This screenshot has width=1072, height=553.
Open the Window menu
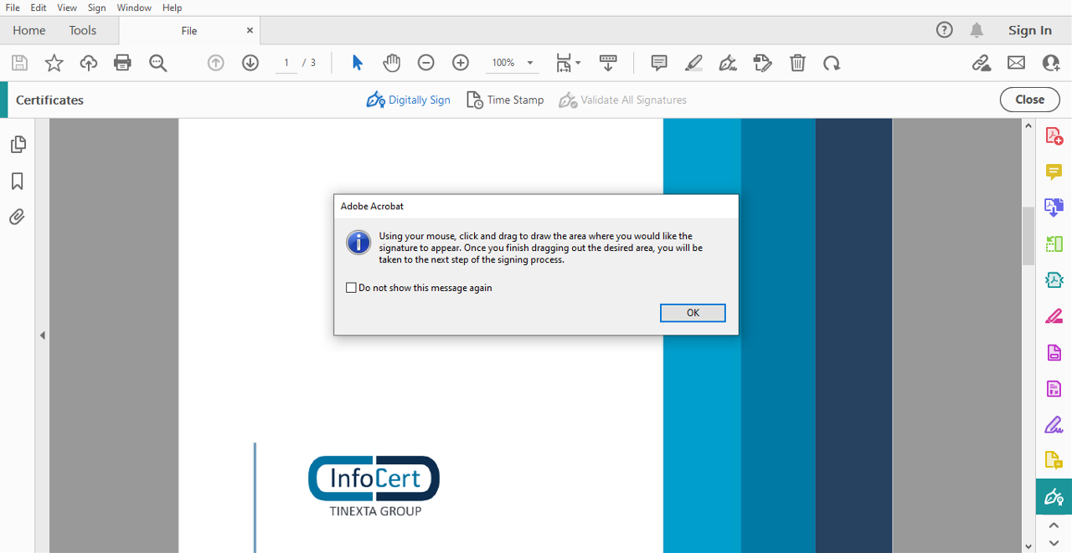click(x=134, y=8)
